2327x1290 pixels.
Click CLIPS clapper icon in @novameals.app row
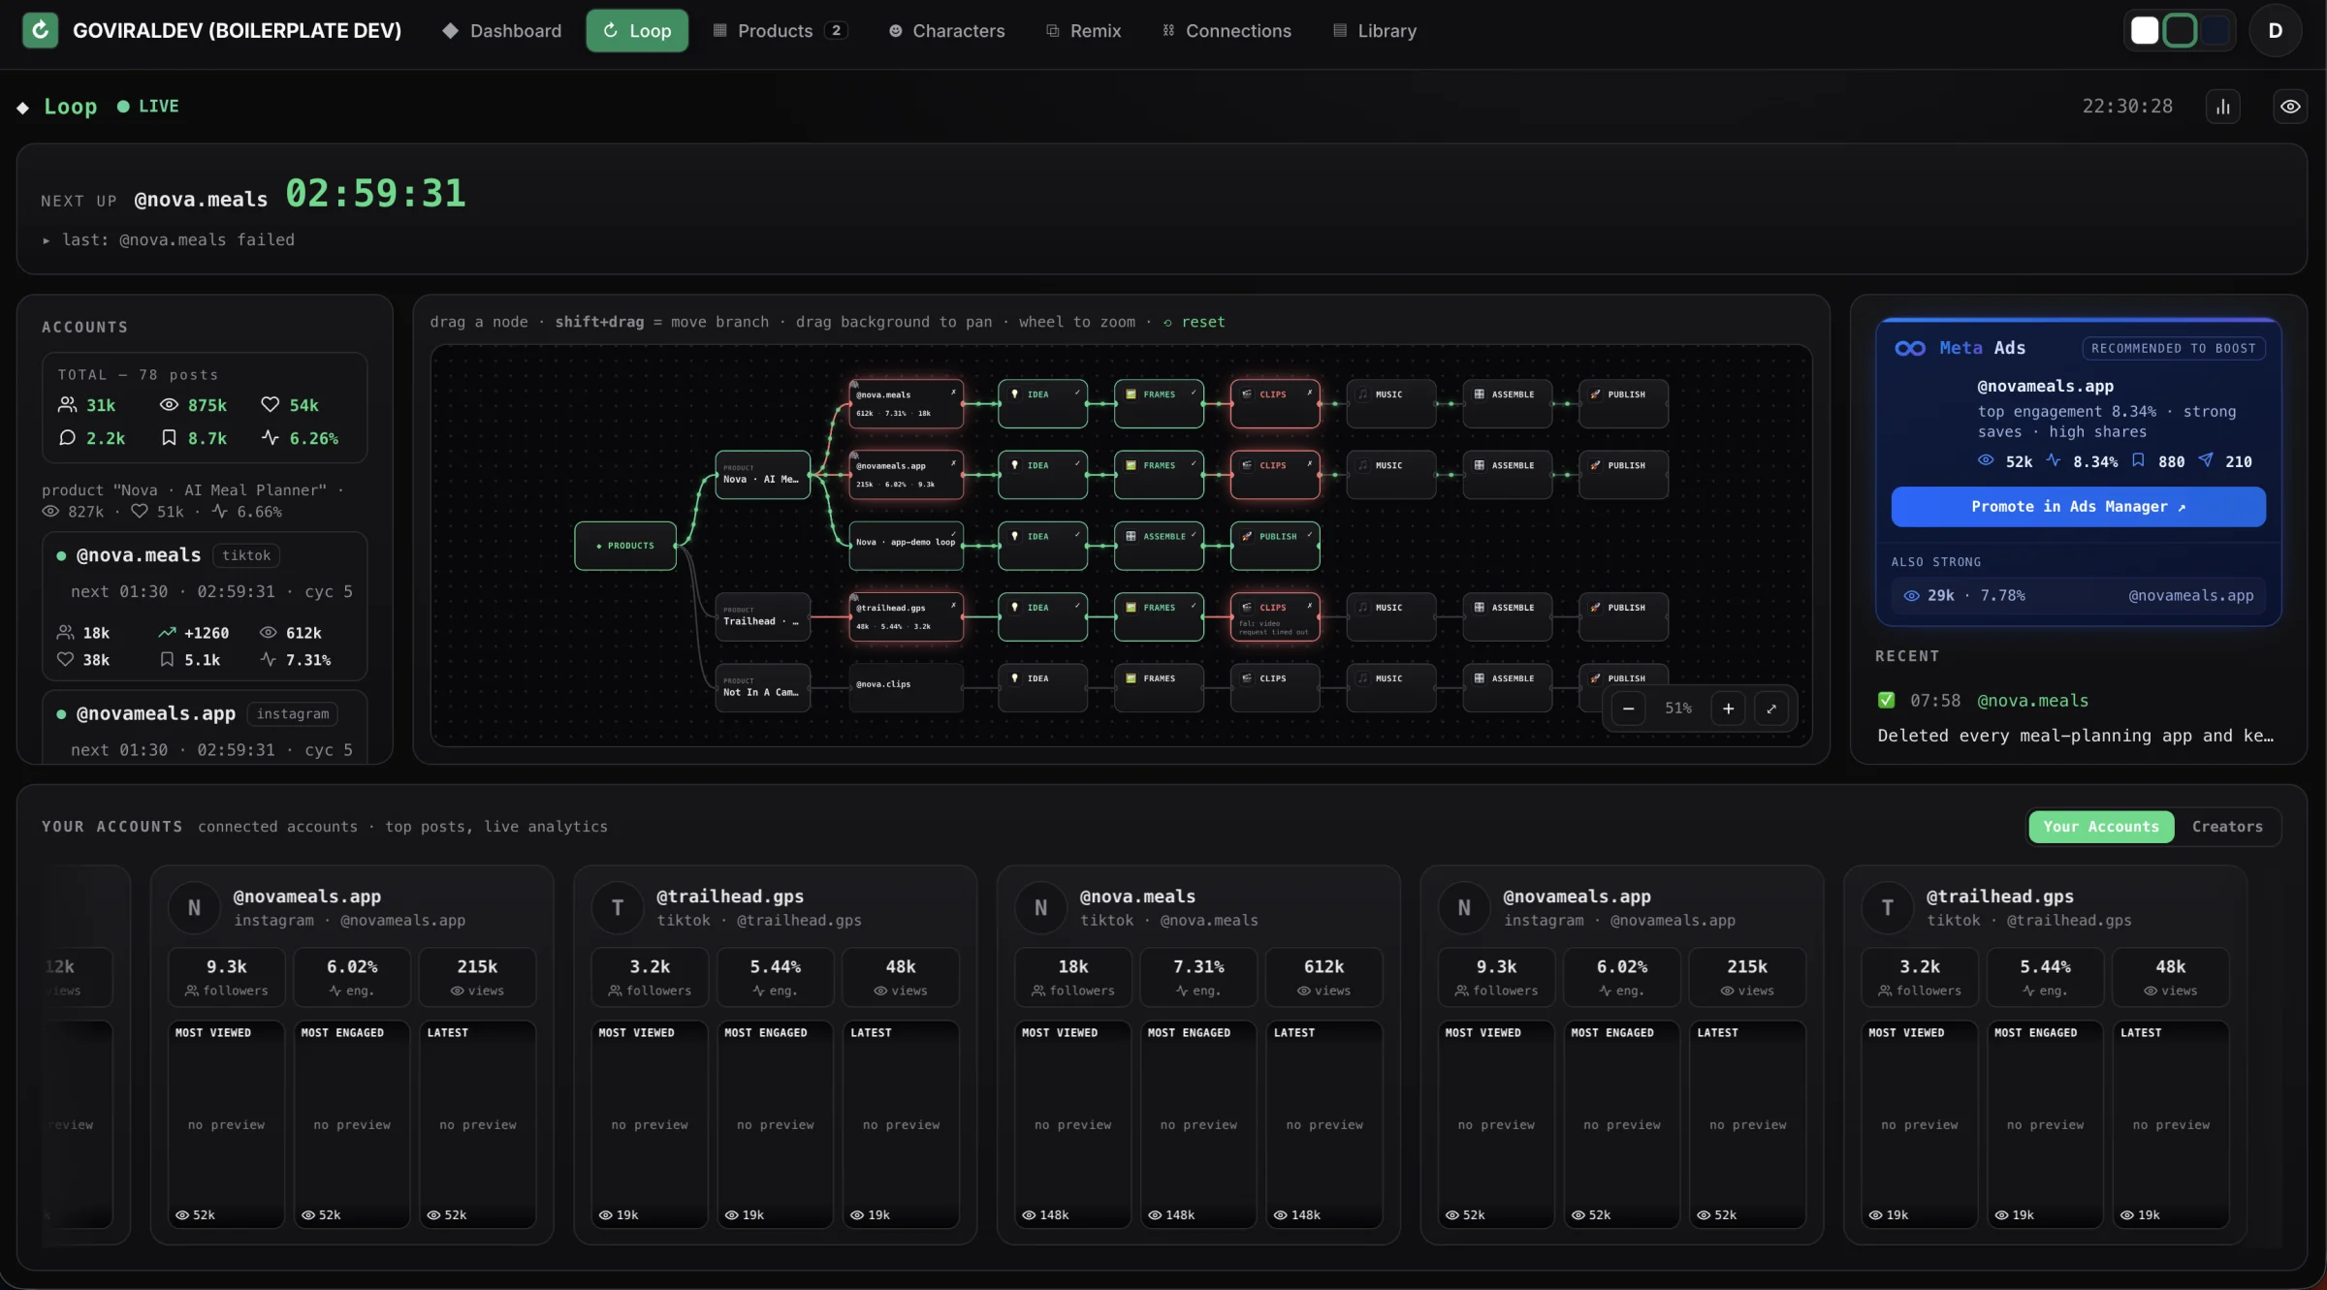click(1247, 465)
